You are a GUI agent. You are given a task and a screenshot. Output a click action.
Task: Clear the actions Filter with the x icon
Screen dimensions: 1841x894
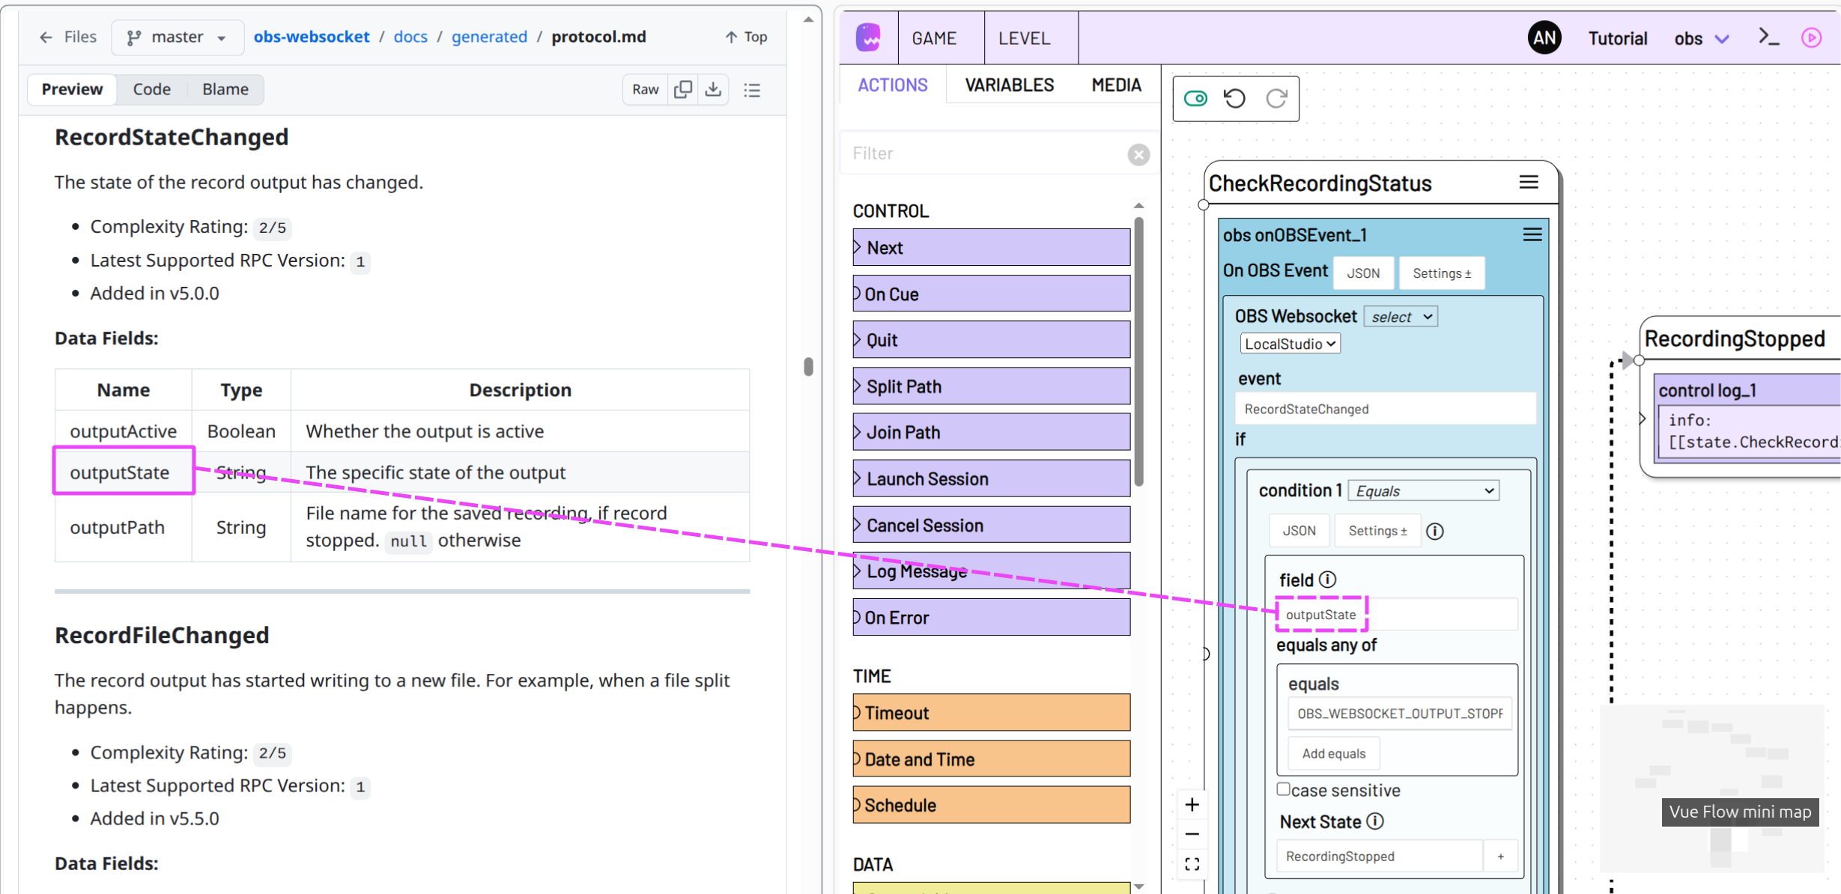[1138, 154]
